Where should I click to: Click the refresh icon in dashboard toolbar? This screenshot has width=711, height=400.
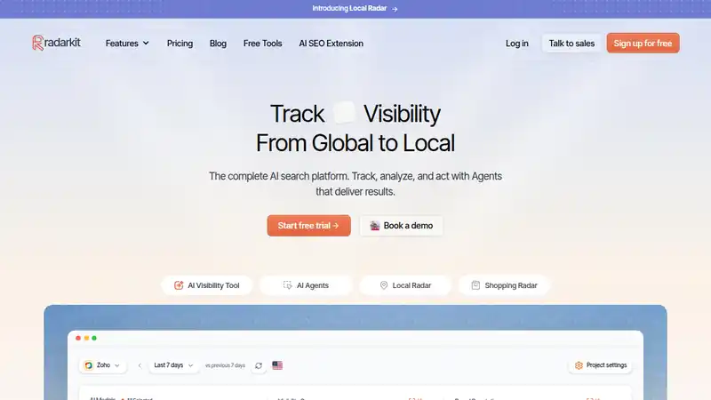[259, 365]
